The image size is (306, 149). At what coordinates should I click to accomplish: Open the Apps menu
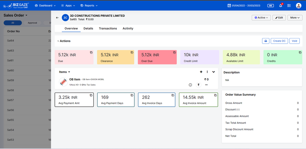[x=68, y=5]
